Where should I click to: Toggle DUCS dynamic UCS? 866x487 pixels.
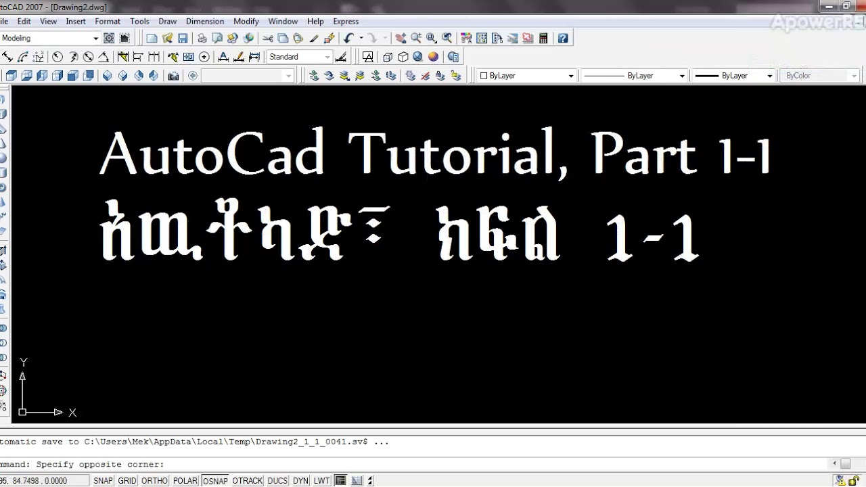[277, 481]
